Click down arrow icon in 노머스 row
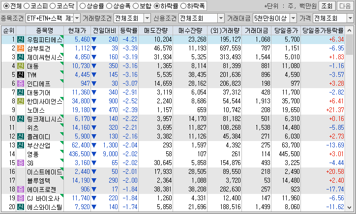356x214 pixels. pos(94,110)
